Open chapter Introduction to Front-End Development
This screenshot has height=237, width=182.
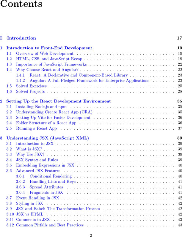[49, 48]
